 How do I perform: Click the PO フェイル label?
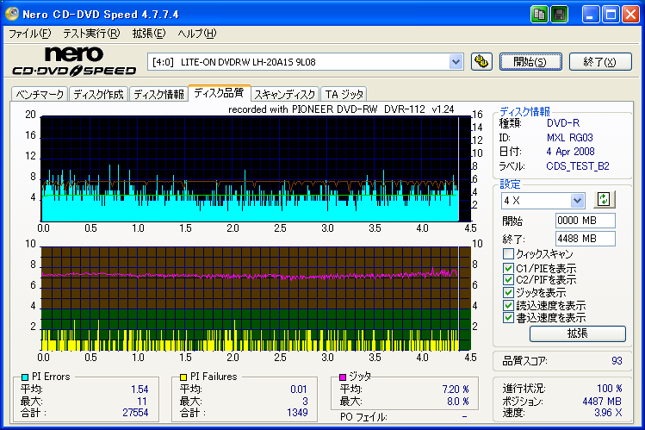pos(363,417)
